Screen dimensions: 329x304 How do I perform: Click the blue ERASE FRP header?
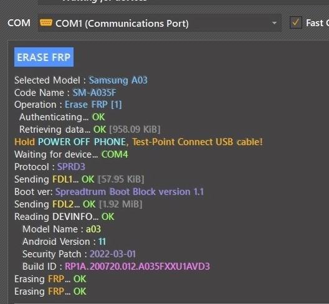(x=44, y=57)
